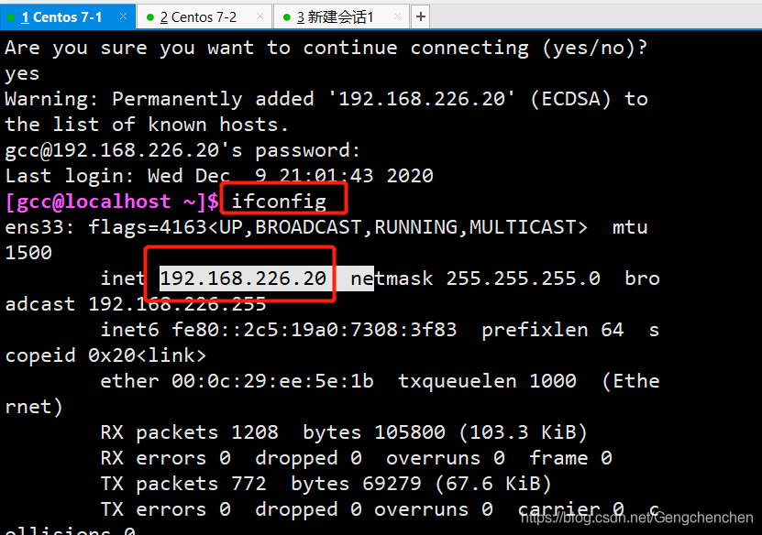
Task: Click the ether MAC address 00:0c:29:ee:5e:1b
Action: 272,381
